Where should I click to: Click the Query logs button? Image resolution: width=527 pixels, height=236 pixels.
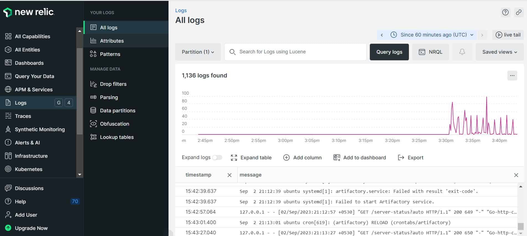click(x=389, y=52)
